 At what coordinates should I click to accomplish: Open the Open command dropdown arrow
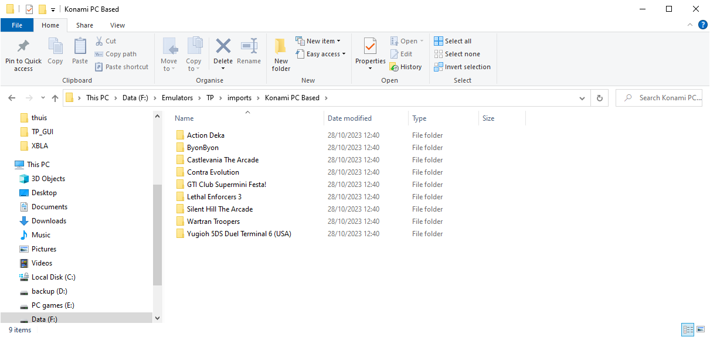422,41
